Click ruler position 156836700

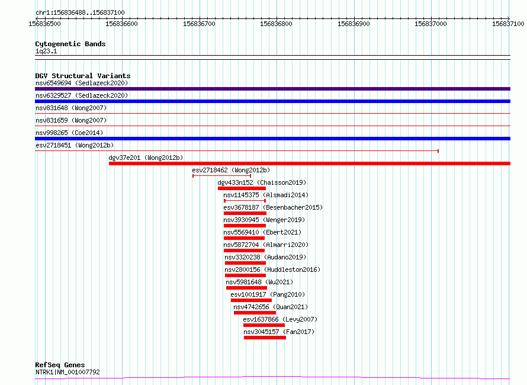[199, 24]
